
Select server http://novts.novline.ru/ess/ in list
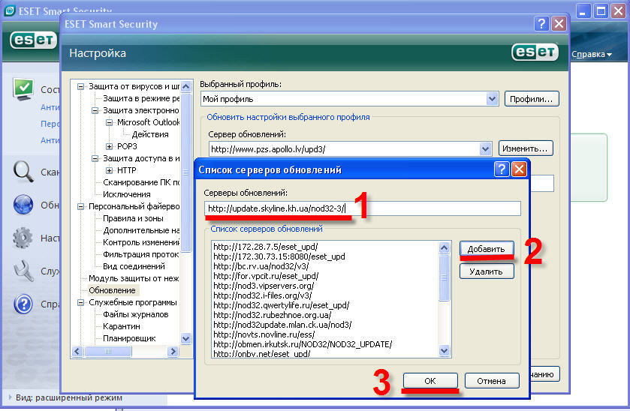click(x=264, y=334)
